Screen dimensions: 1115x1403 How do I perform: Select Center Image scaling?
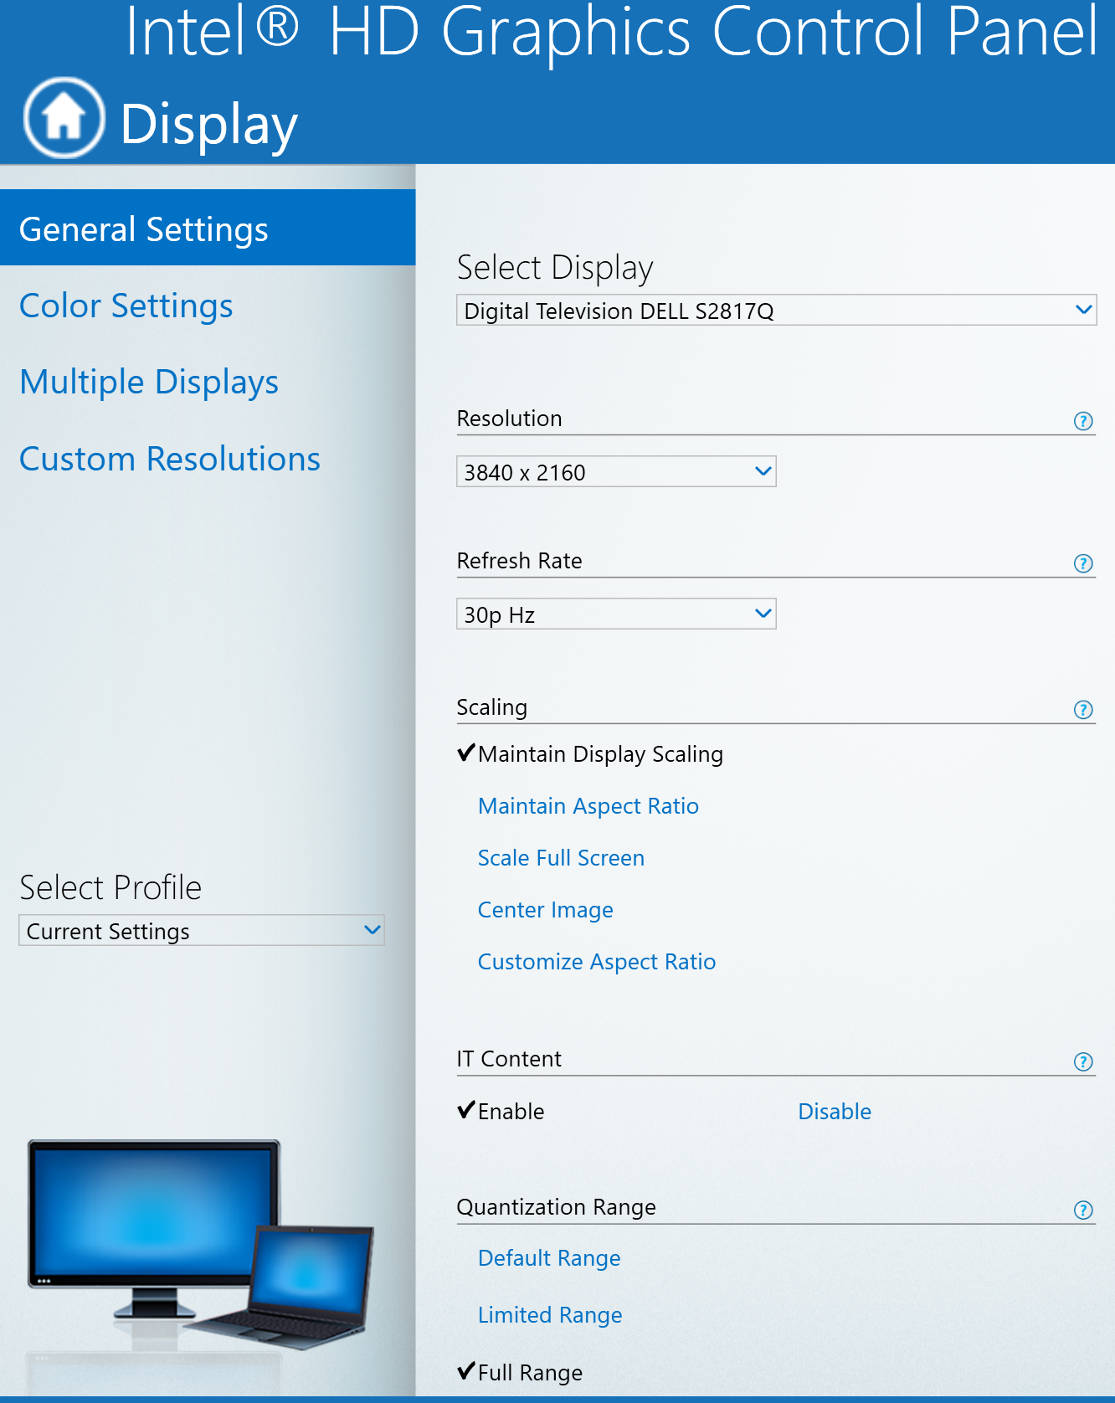pos(546,910)
